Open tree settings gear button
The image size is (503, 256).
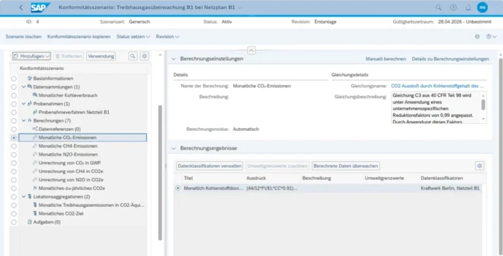tap(145, 56)
